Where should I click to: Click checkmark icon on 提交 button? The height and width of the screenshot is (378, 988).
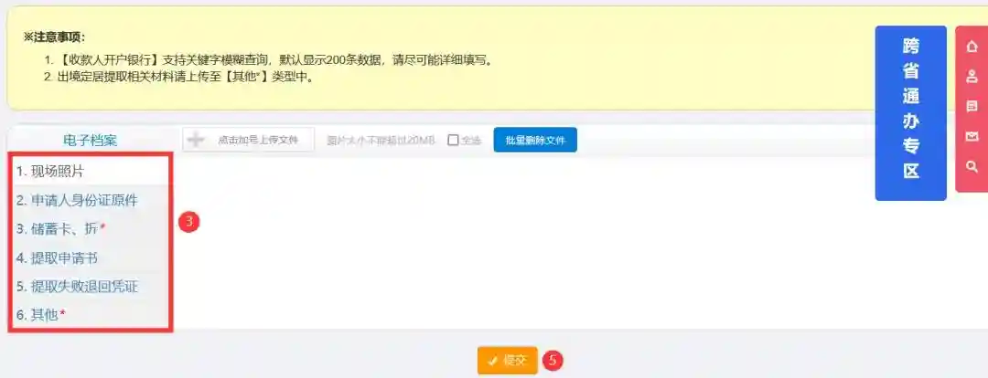point(493,361)
